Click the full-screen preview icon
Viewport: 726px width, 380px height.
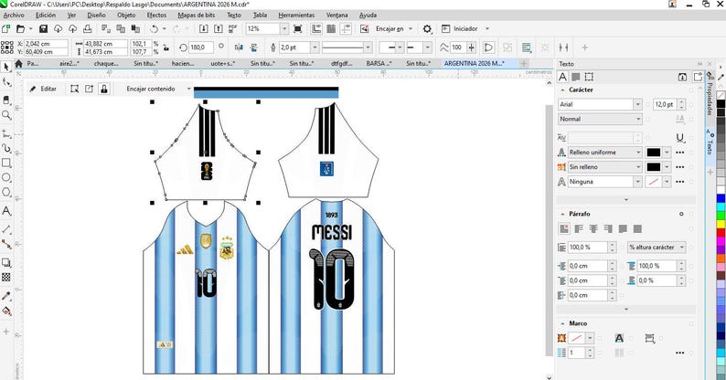coord(298,28)
